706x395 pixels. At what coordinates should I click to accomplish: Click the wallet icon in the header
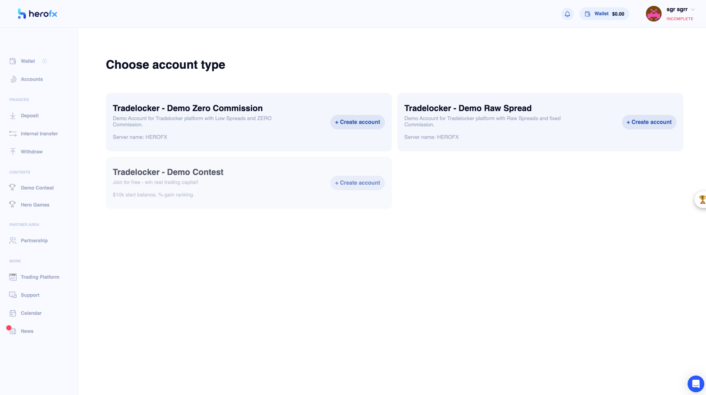(588, 14)
